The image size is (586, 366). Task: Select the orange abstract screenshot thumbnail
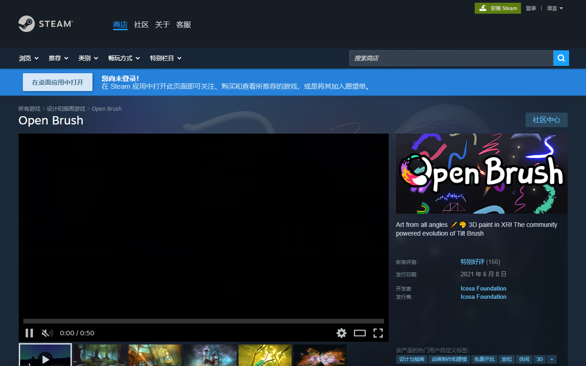coord(155,355)
